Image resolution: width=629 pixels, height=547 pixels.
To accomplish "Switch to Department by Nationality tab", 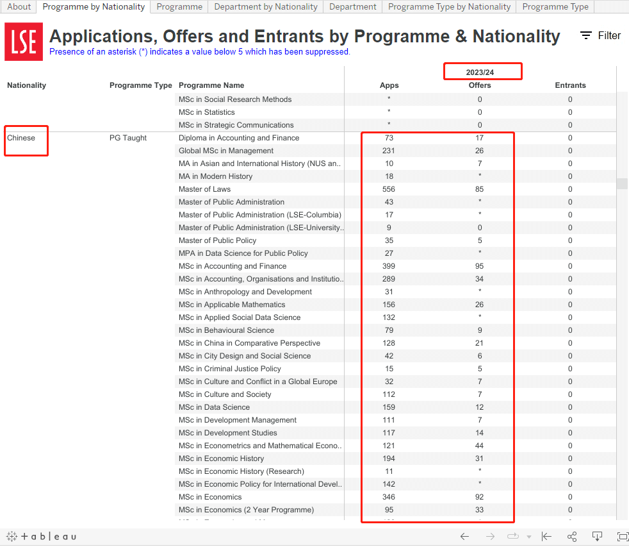I will coord(266,7).
